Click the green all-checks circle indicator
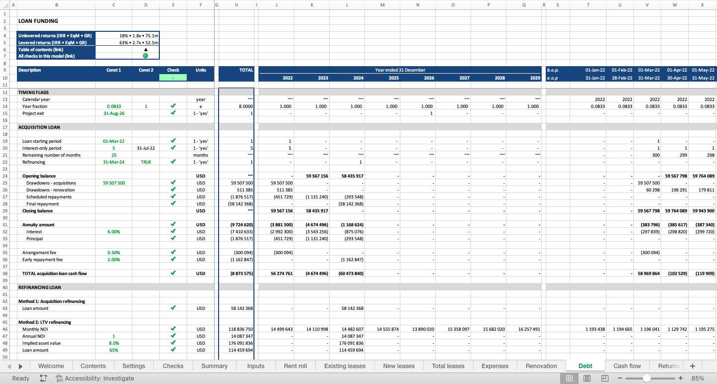This screenshot has height=384, width=717. click(x=145, y=56)
